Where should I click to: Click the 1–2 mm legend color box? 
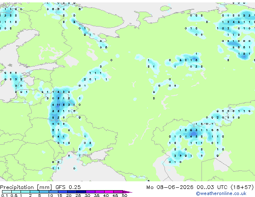tap(25, 192)
